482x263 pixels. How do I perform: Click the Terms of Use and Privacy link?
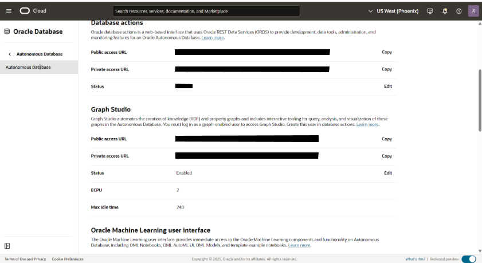[25, 259]
